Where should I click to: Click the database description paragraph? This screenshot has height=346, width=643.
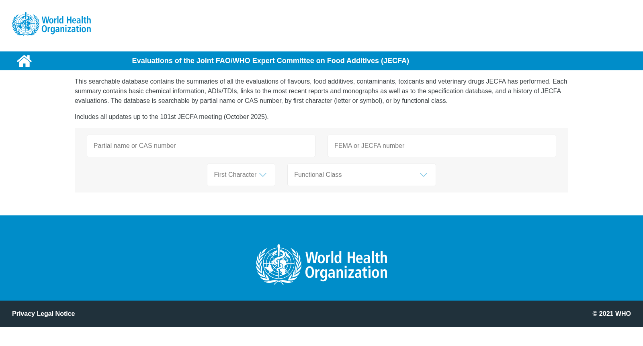pos(321,91)
